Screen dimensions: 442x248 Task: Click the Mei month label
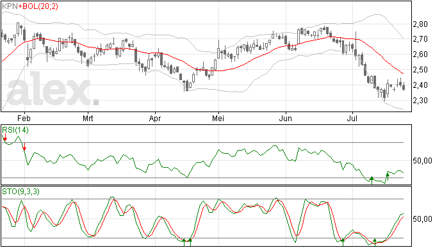coord(218,119)
